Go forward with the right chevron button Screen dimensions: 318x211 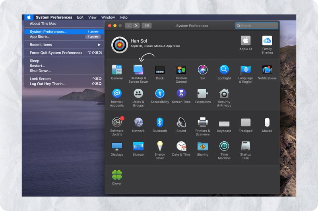136,26
